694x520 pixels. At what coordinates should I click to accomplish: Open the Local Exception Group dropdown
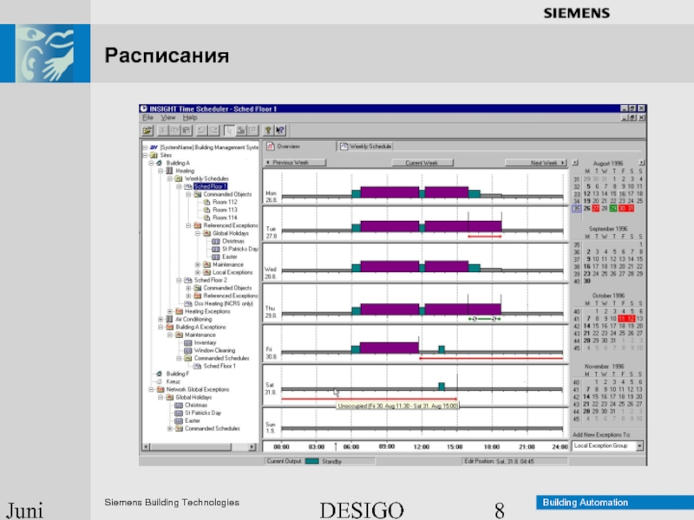pos(639,445)
